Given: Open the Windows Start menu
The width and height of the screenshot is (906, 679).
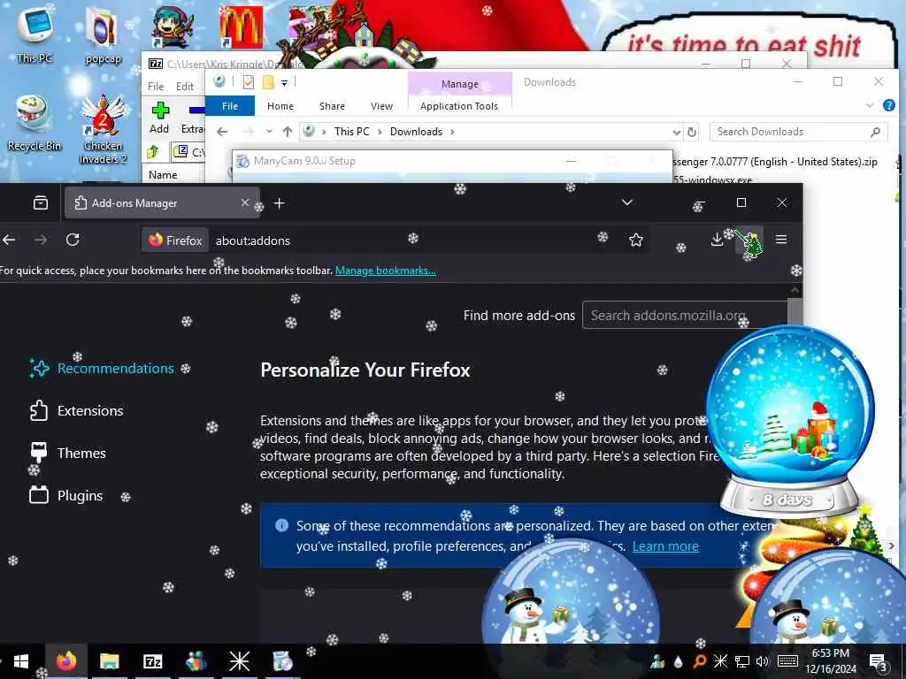Looking at the screenshot, I should coord(21,661).
